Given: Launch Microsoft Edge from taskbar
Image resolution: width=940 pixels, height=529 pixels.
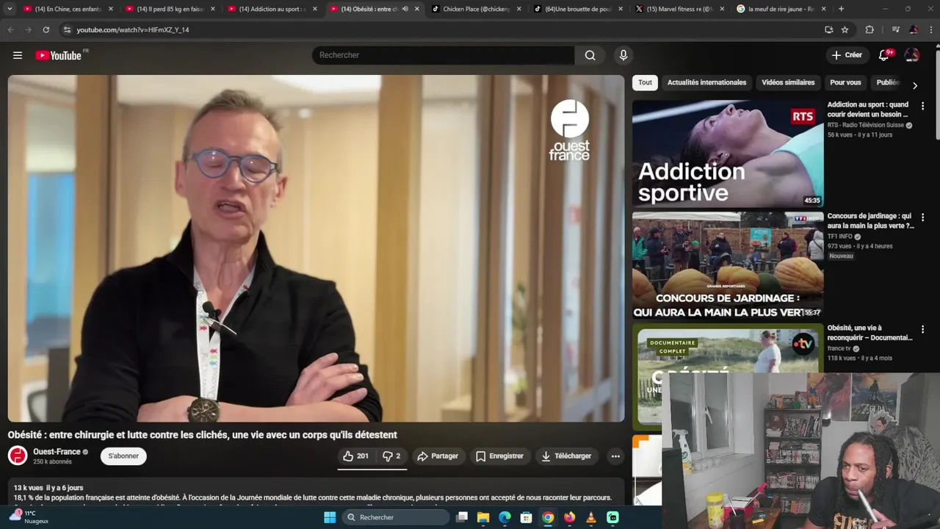Looking at the screenshot, I should click(505, 517).
